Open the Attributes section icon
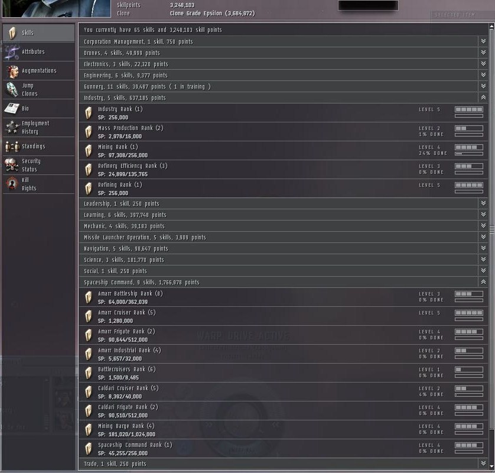Screen dimensions: 495x473 (12, 52)
